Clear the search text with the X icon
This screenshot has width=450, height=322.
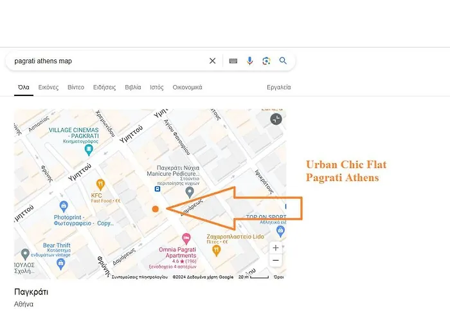212,61
